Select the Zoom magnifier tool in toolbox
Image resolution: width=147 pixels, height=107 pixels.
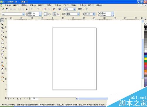[x=2, y=32]
